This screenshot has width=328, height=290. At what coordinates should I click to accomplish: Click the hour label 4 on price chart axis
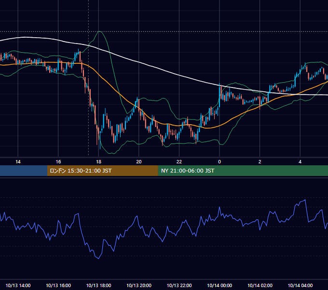click(300, 161)
